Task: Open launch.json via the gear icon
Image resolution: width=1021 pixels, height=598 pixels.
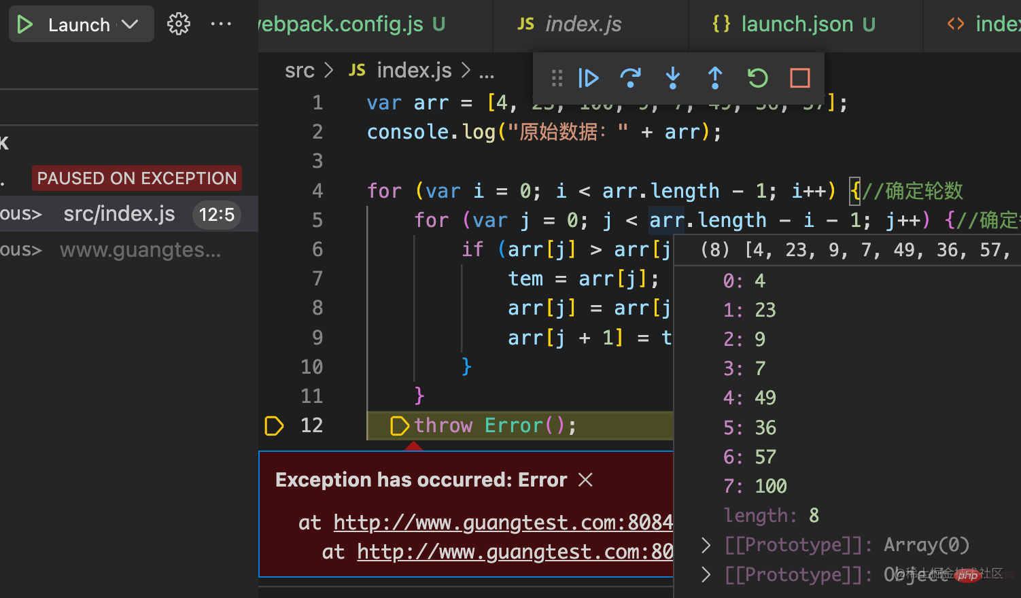Action: coord(179,24)
